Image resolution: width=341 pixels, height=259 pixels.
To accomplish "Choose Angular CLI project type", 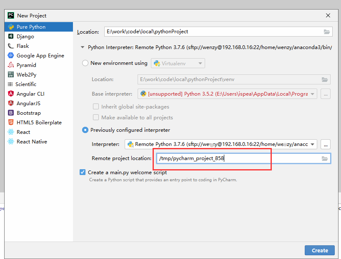I will click(x=39, y=94).
